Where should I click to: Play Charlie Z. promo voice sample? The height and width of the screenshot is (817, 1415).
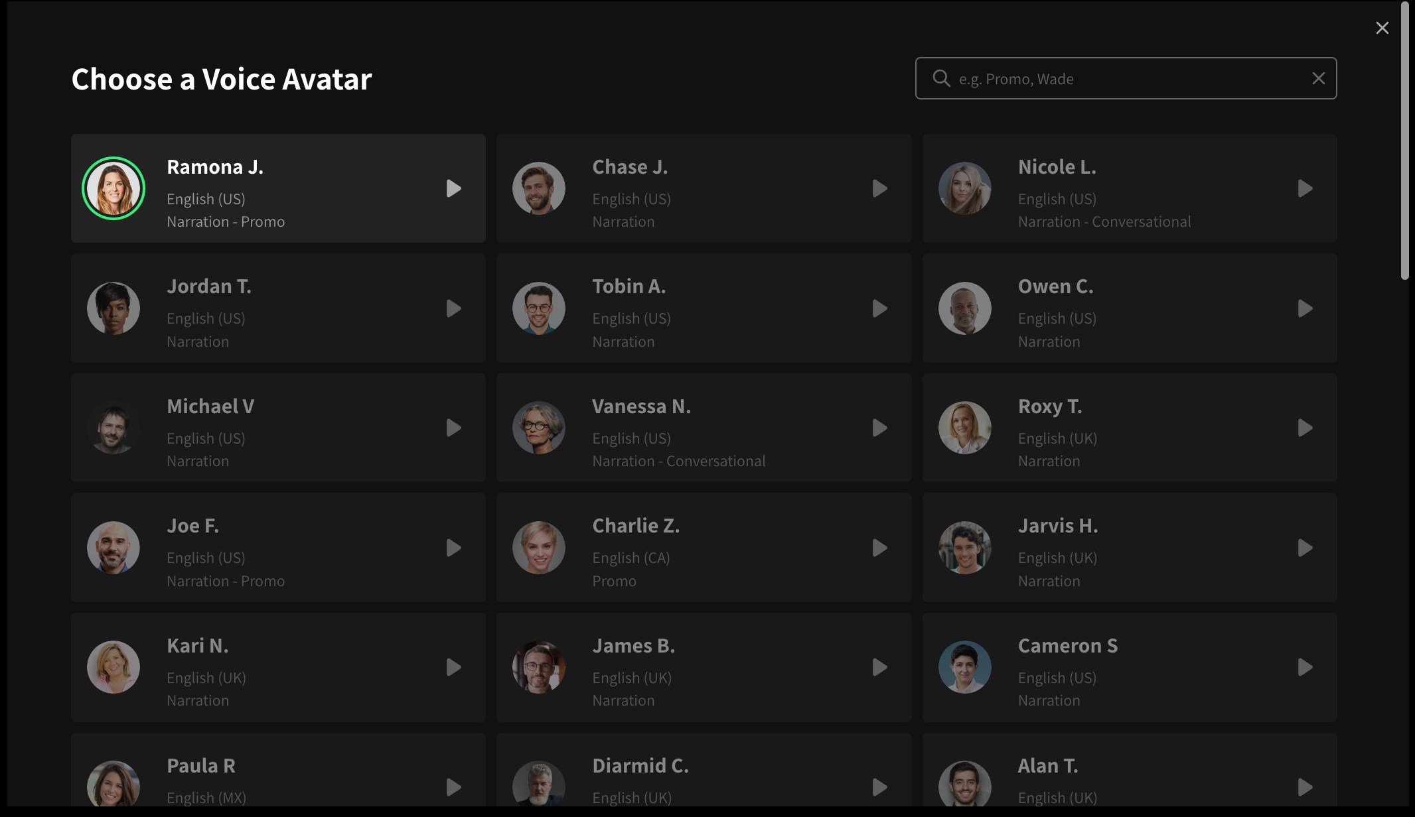point(879,548)
